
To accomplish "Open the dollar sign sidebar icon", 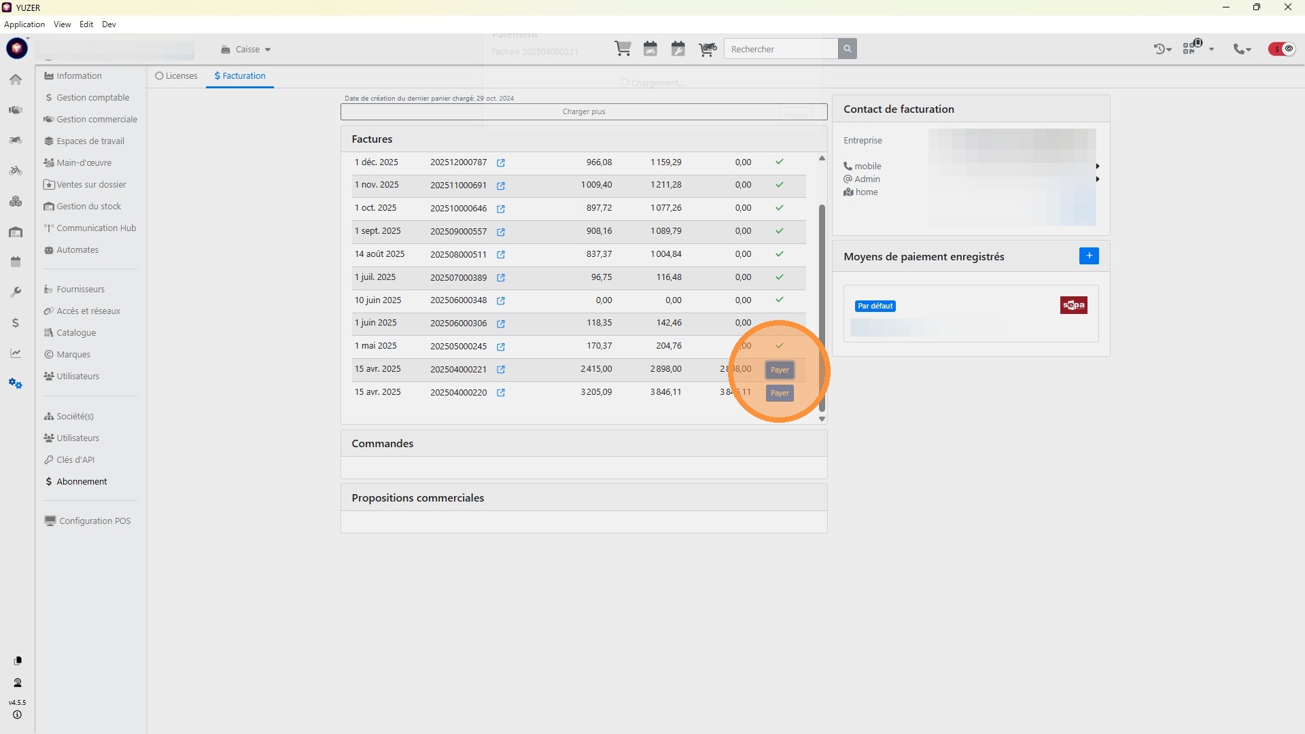I will pos(16,323).
